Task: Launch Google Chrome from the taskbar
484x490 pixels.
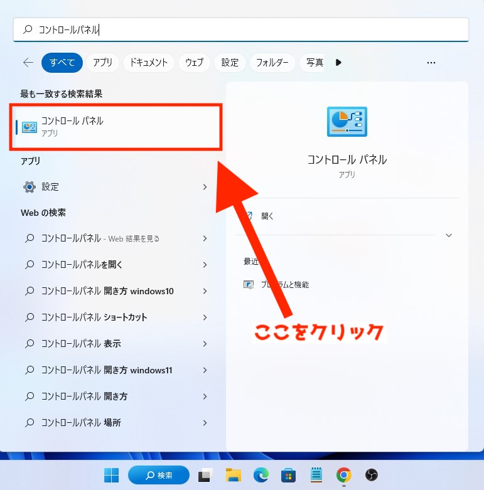Action: pos(343,475)
